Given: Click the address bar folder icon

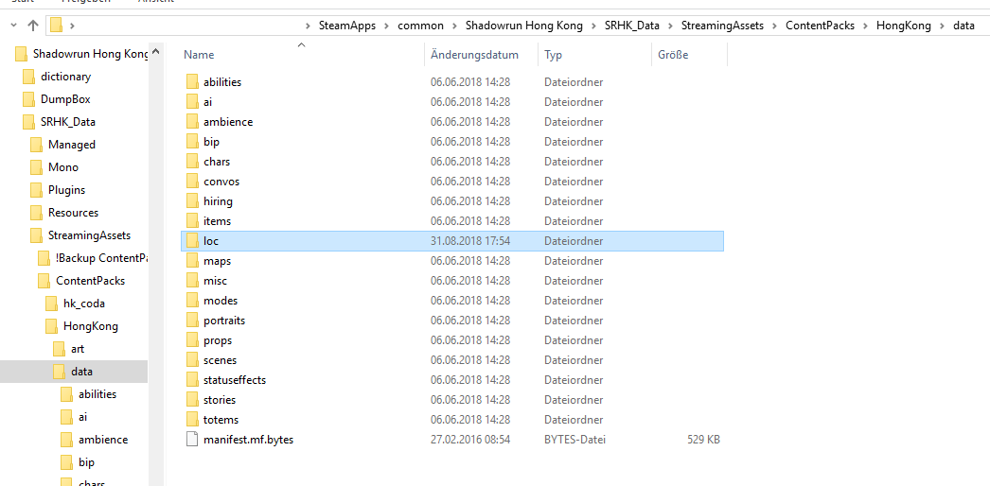Looking at the screenshot, I should click(56, 26).
